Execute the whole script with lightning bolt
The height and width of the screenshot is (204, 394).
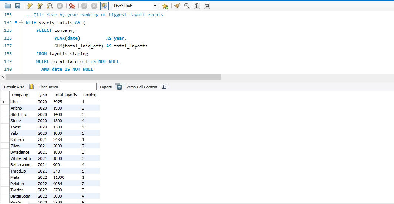30,6
